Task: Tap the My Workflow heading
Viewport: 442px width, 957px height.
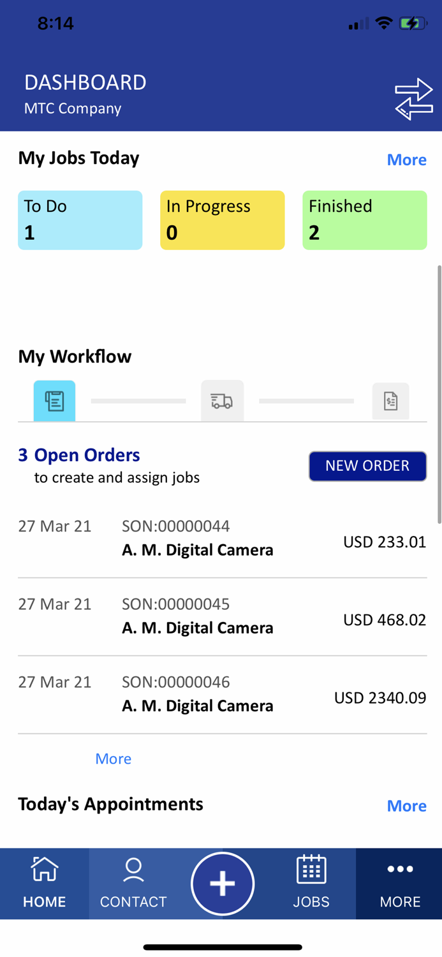Action: point(75,356)
